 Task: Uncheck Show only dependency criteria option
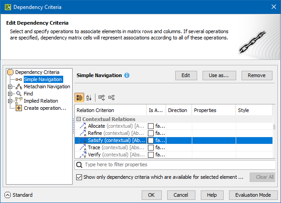coord(79,177)
